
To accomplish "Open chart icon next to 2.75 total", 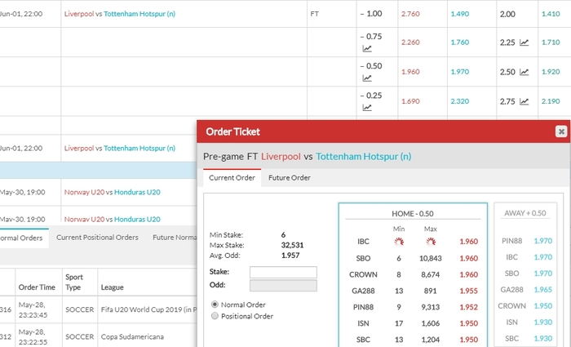I will tap(524, 101).
